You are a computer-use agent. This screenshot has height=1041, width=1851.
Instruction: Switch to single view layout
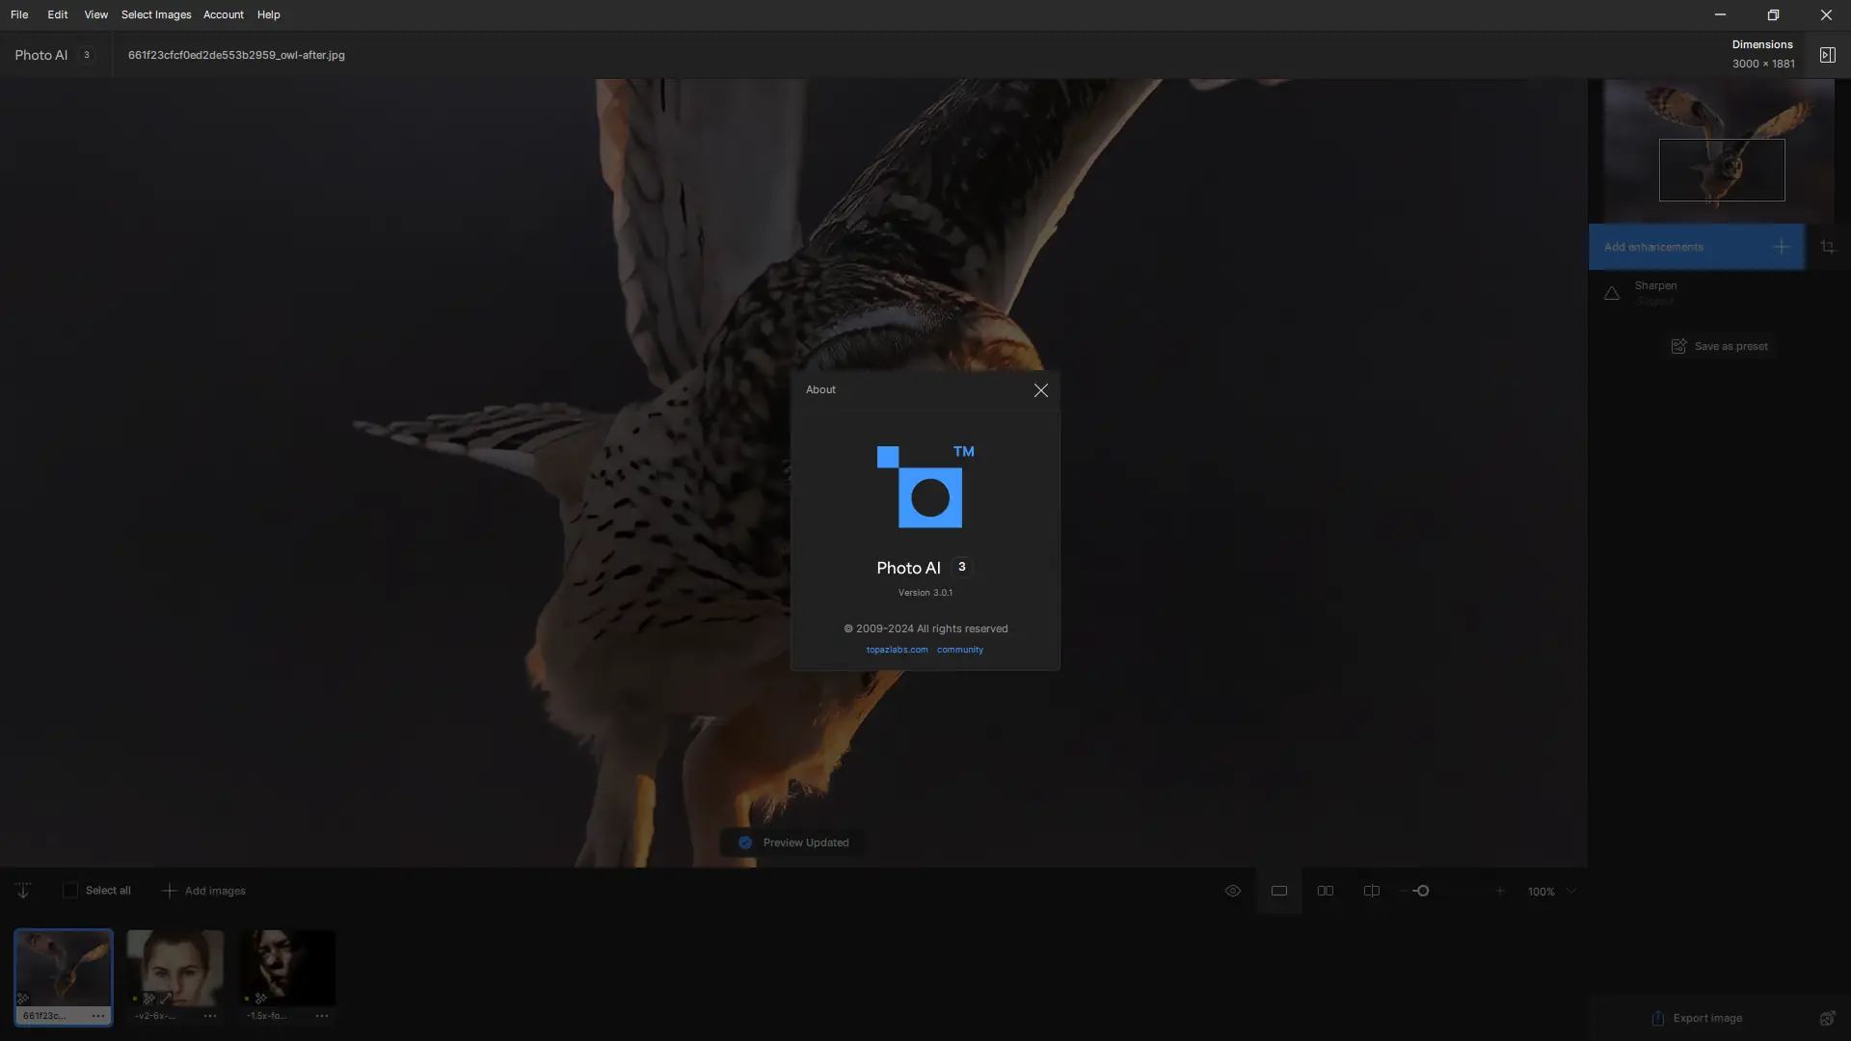pyautogui.click(x=1278, y=891)
